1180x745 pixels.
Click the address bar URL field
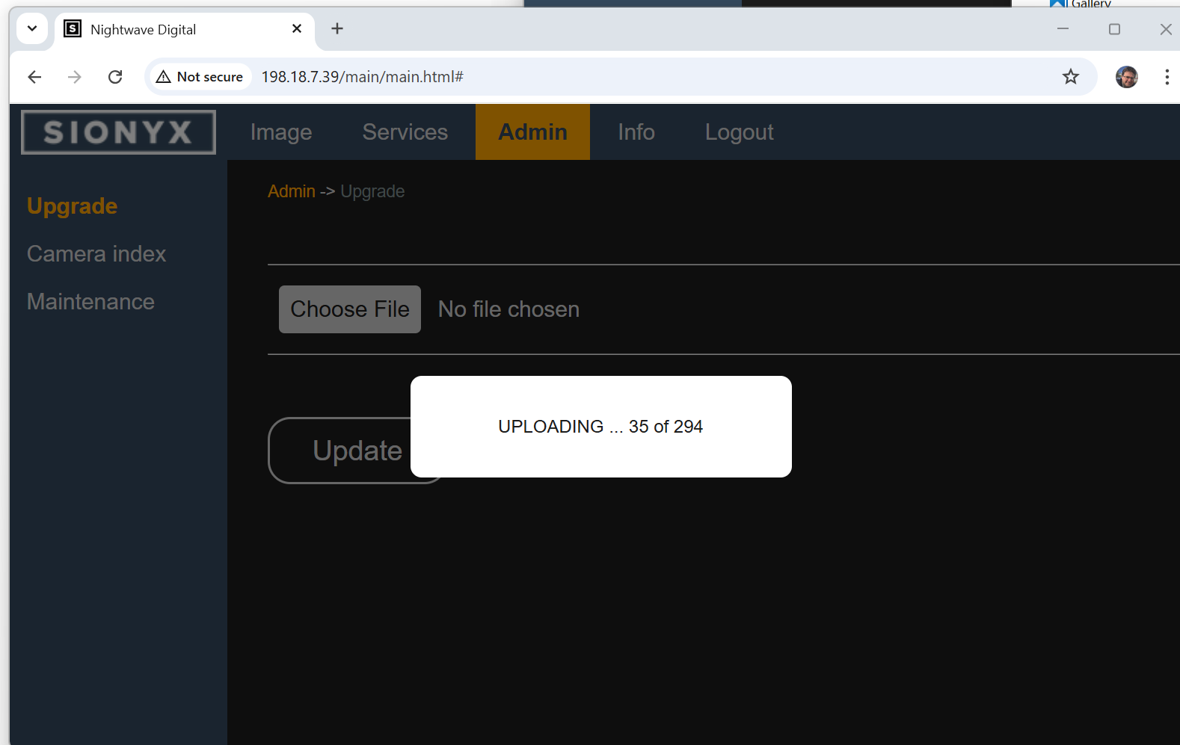coord(598,77)
